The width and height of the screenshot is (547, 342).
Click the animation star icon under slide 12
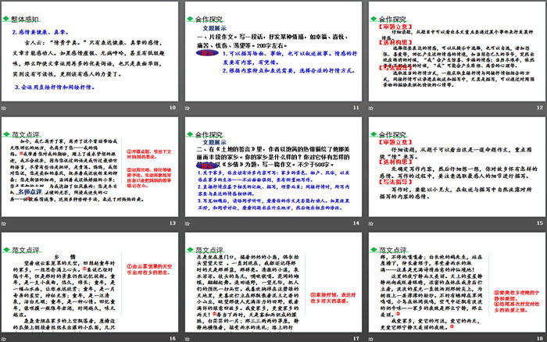click(371, 108)
